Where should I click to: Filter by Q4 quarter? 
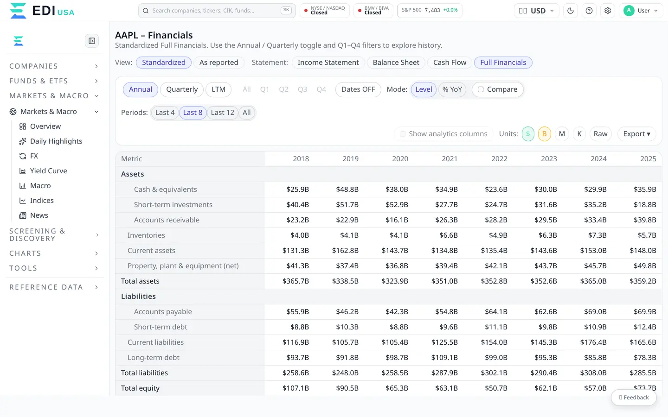[x=321, y=89]
